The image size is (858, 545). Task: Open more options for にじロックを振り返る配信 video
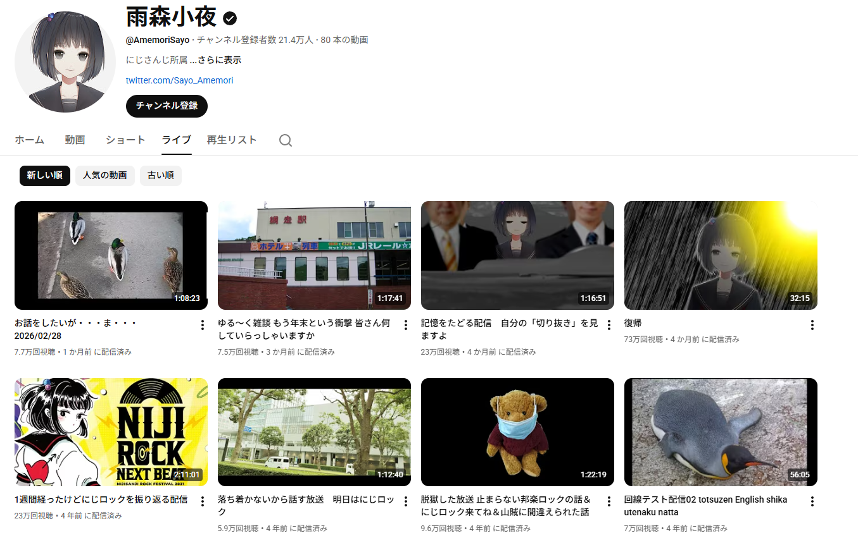[203, 501]
